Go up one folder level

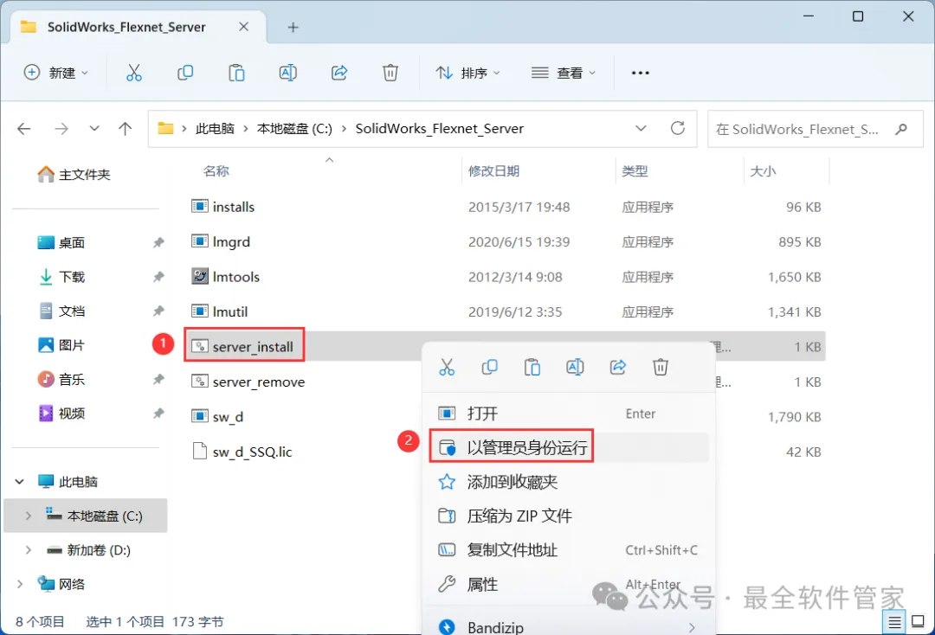point(126,128)
